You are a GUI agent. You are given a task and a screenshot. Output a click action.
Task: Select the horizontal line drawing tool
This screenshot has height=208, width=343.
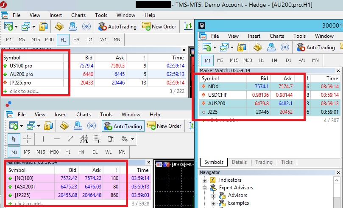(x=57, y=139)
